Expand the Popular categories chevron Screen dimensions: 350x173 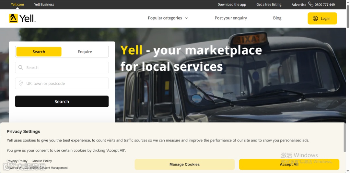point(186,18)
